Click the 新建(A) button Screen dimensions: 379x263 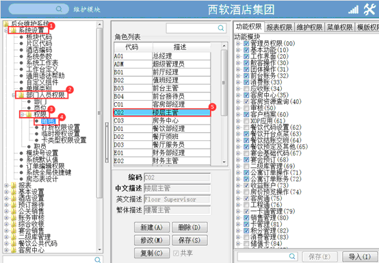[x=152, y=227]
